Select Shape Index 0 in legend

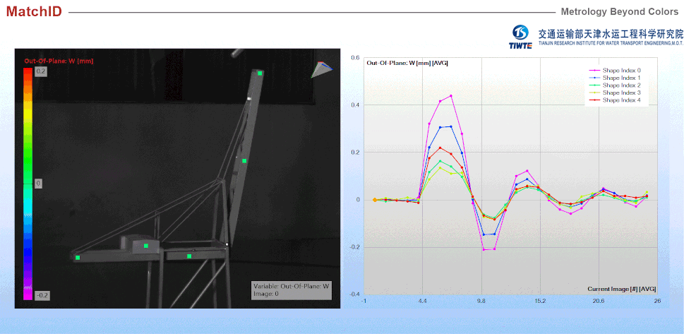coord(615,71)
